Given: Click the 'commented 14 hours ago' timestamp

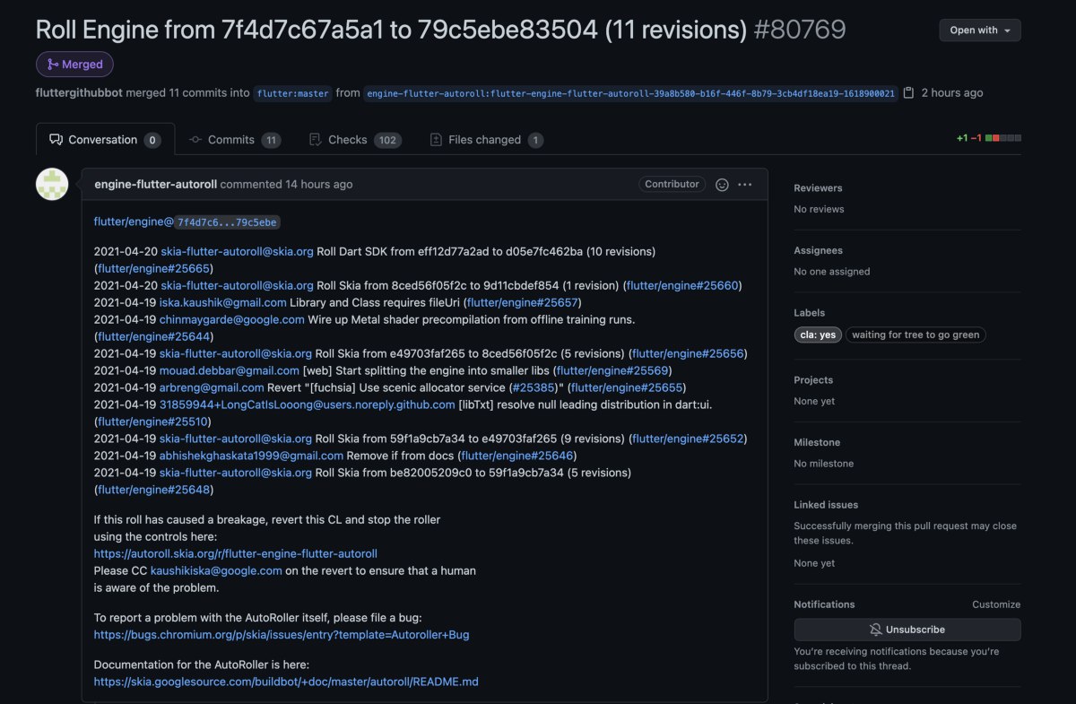Looking at the screenshot, I should tap(287, 185).
